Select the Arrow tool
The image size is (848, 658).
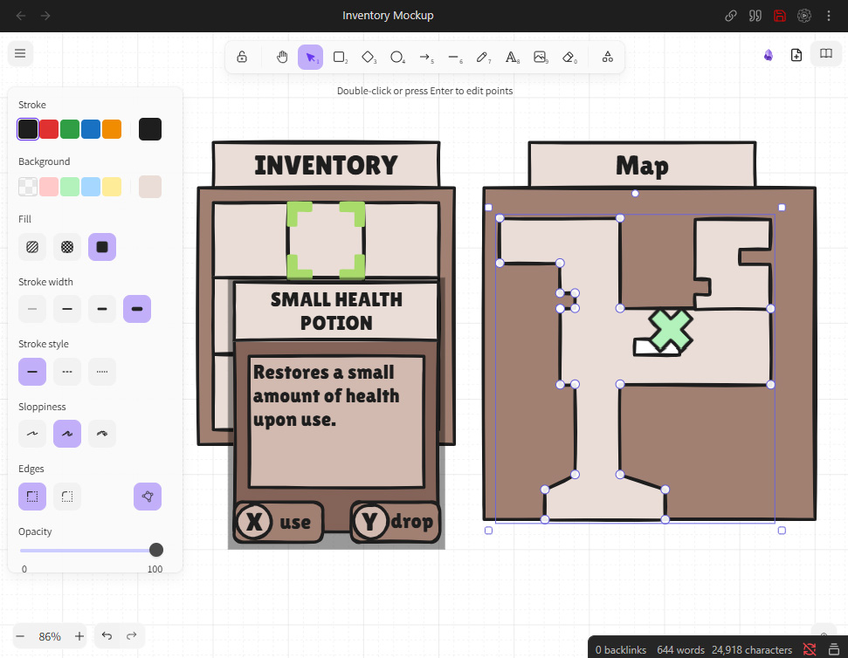(x=425, y=58)
